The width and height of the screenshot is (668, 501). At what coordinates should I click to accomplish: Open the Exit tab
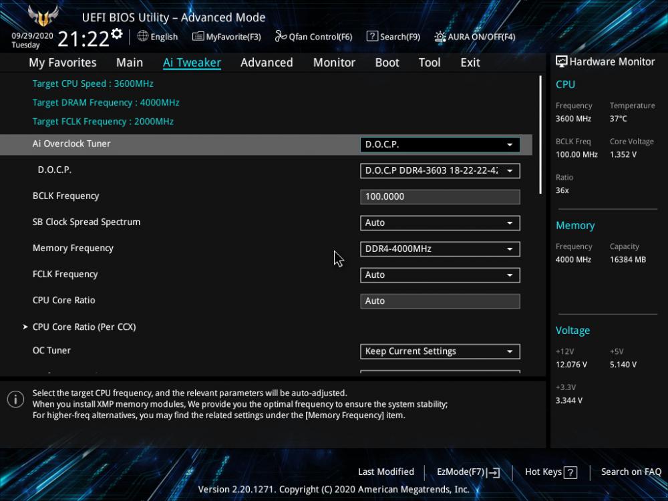point(470,63)
